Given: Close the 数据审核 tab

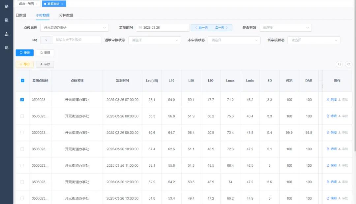Looking at the screenshot, I should [x=62, y=4].
